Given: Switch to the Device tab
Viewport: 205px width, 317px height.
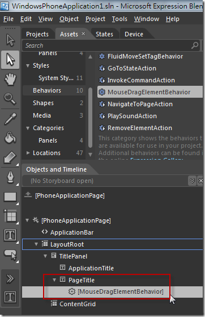Looking at the screenshot, I should [x=134, y=34].
